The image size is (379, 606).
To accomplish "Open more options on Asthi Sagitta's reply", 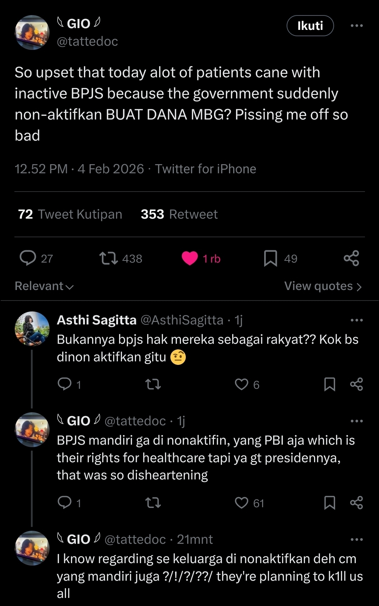I will point(357,320).
